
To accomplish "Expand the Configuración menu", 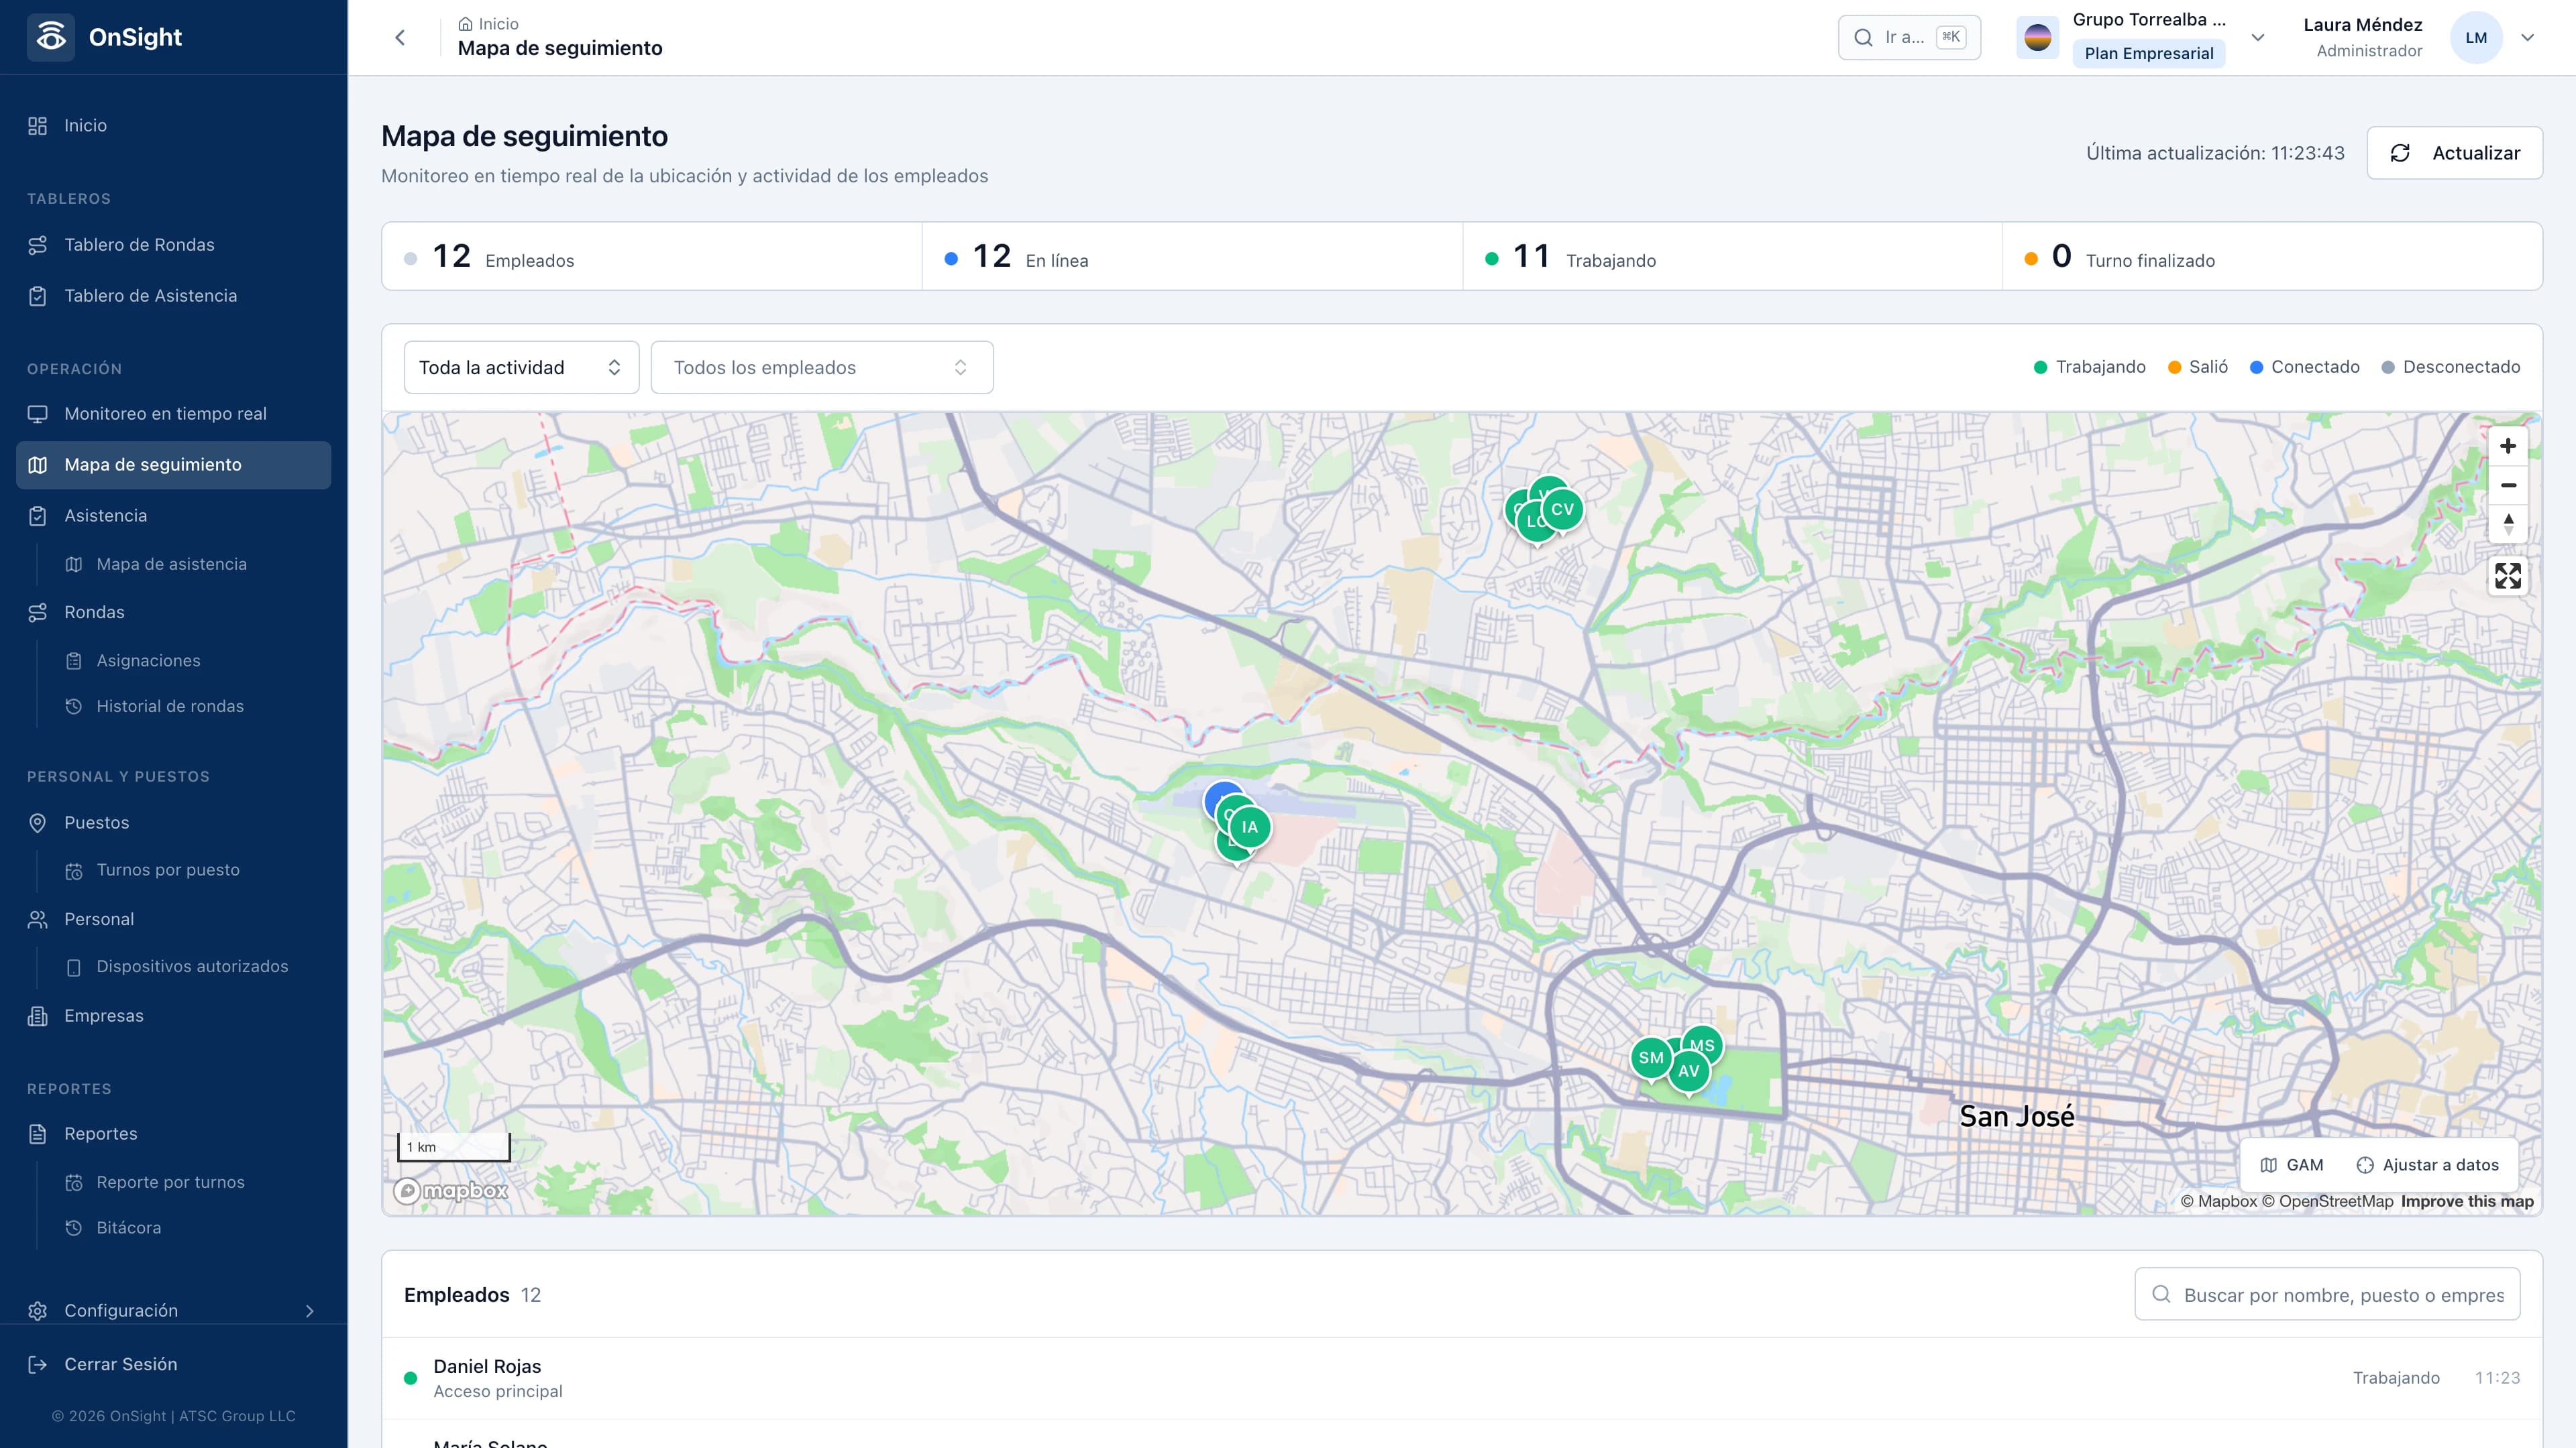I will (174, 1310).
